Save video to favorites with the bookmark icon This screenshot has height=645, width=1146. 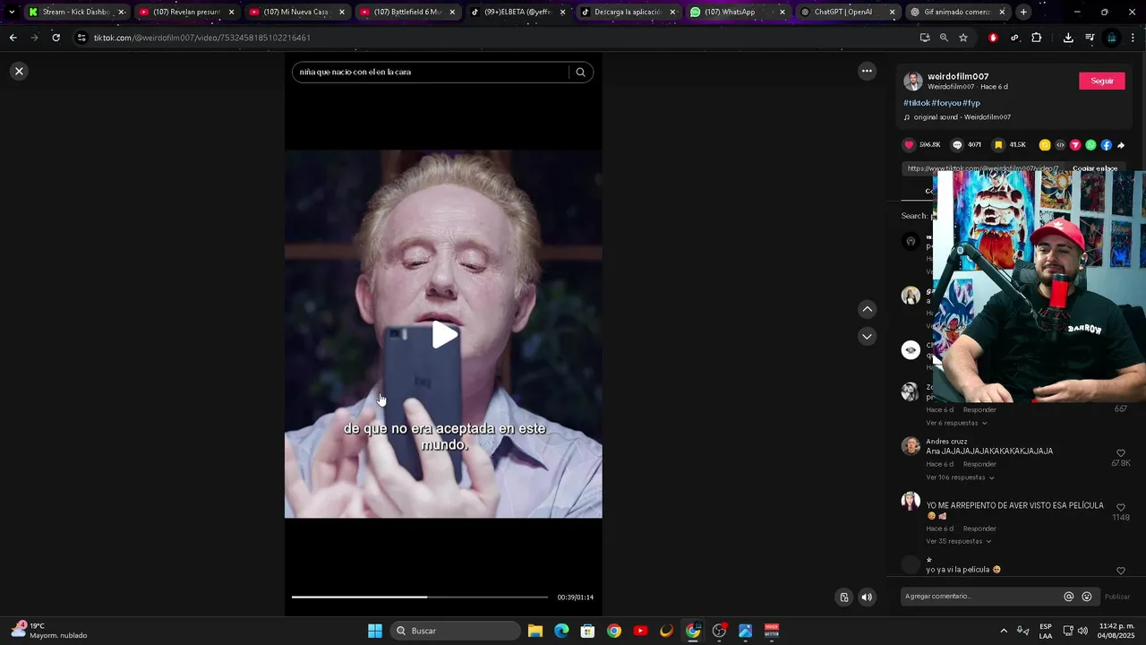coord(998,145)
